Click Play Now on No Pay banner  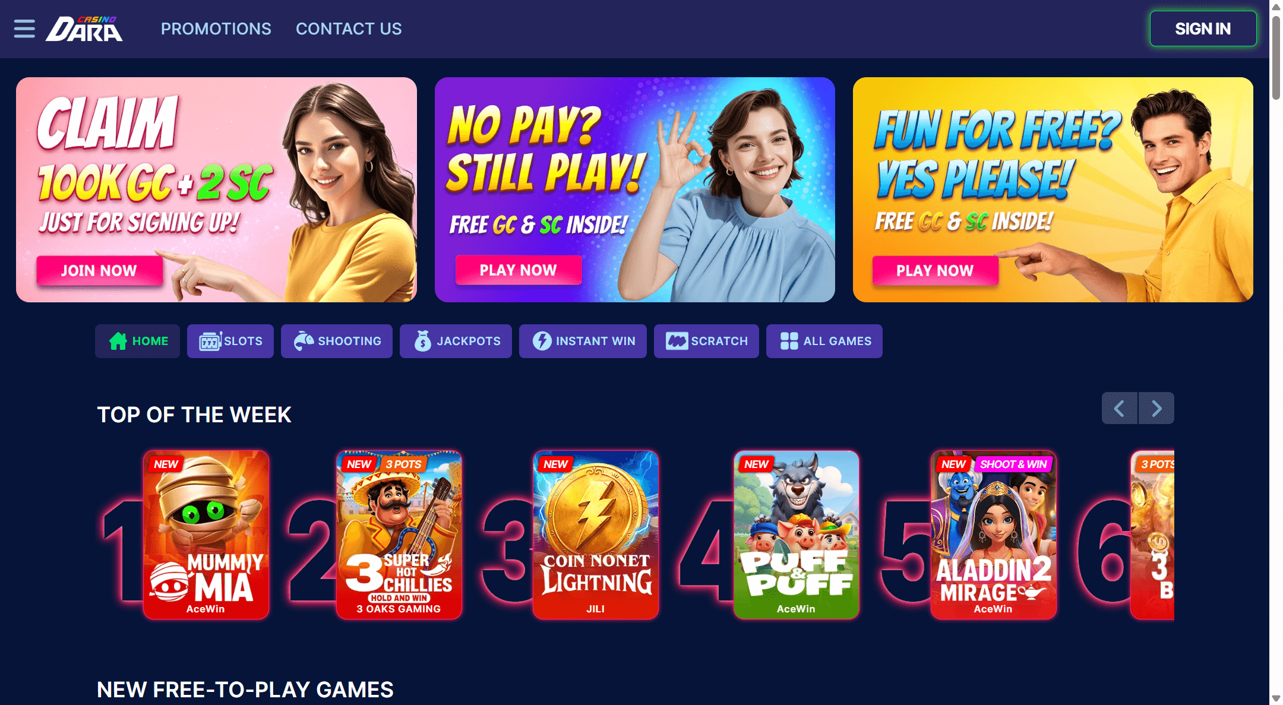(519, 270)
